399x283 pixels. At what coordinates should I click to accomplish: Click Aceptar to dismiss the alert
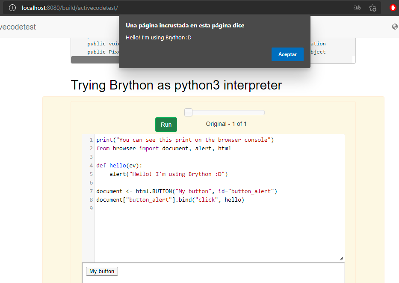pos(287,54)
